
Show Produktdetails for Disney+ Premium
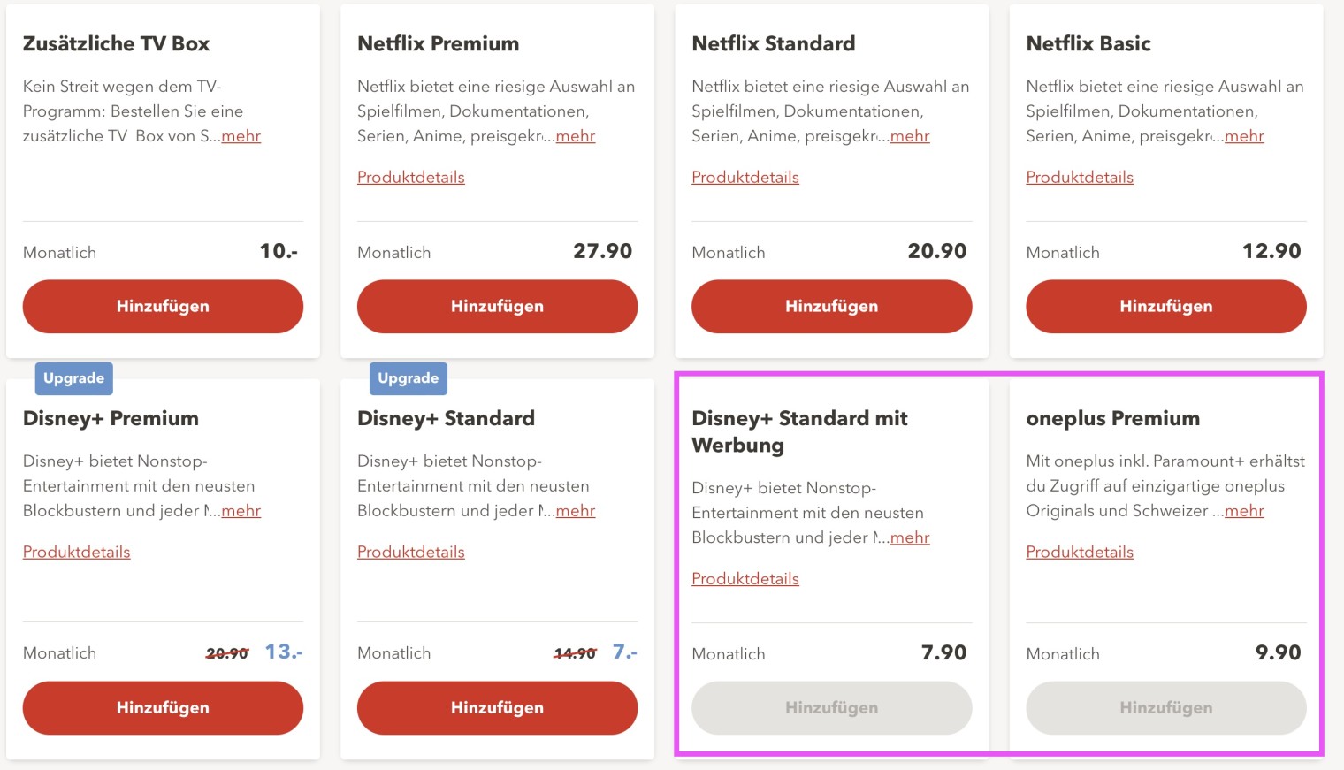click(x=77, y=553)
